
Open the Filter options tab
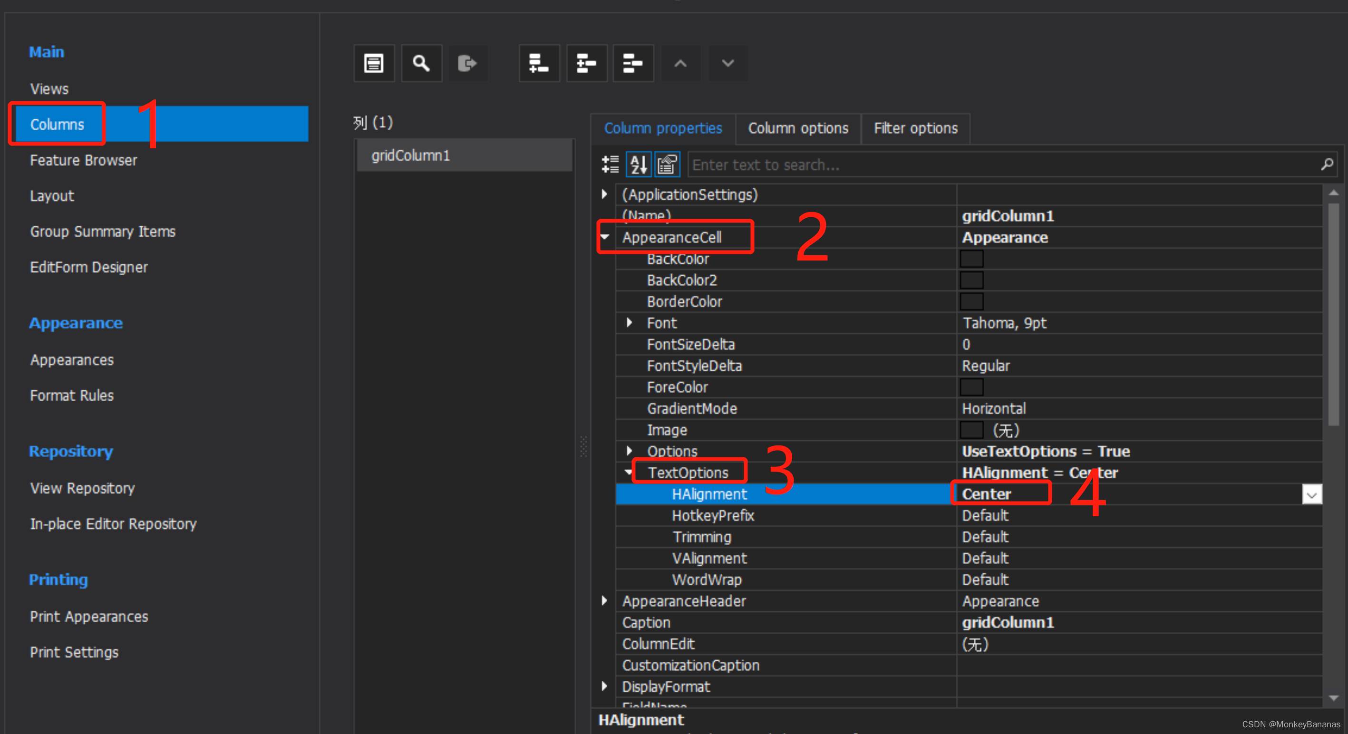(x=915, y=128)
